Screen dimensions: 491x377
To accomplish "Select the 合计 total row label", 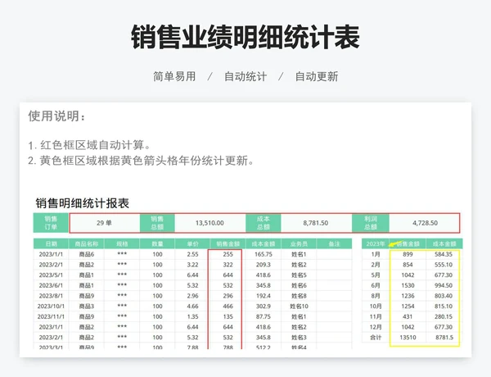I will point(376,337).
